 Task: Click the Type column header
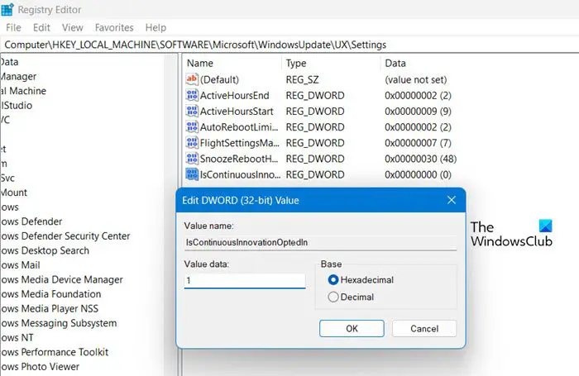[296, 63]
